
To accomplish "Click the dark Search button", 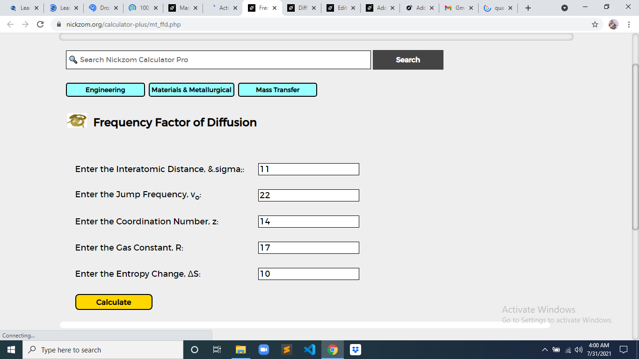I will click(x=408, y=60).
